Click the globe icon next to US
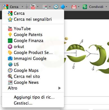 10,65
